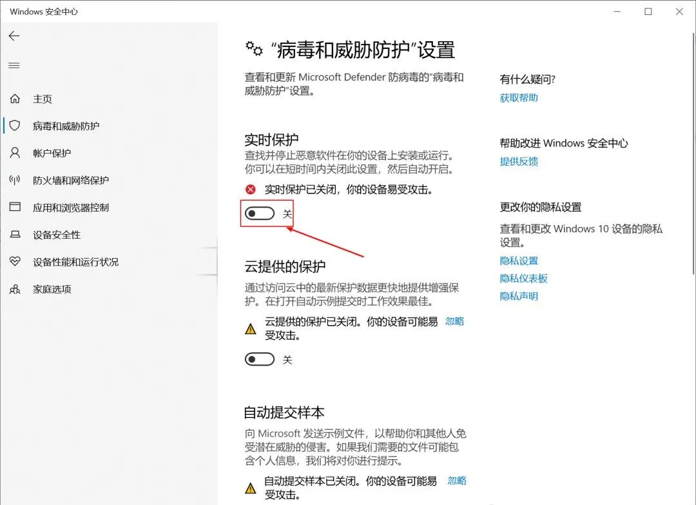Image resolution: width=696 pixels, height=505 pixels.
Task: Click the laptop icon for 设备安全性
Action: tap(15, 234)
